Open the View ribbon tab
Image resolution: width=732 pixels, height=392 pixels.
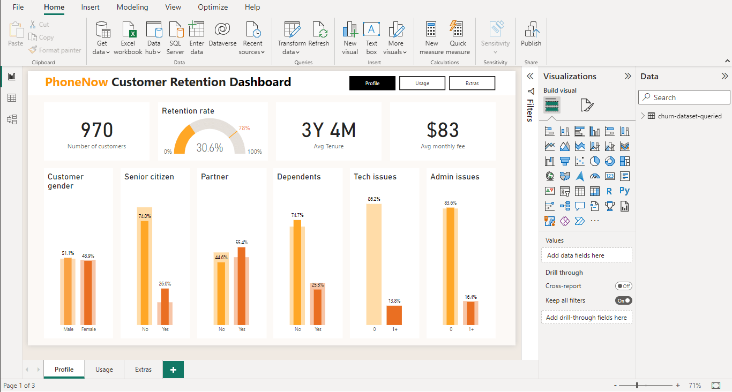(x=173, y=7)
